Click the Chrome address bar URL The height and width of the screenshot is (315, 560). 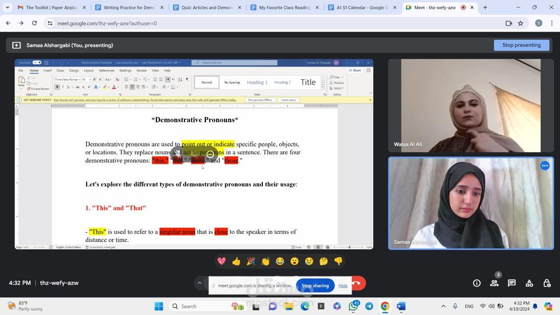tap(107, 23)
